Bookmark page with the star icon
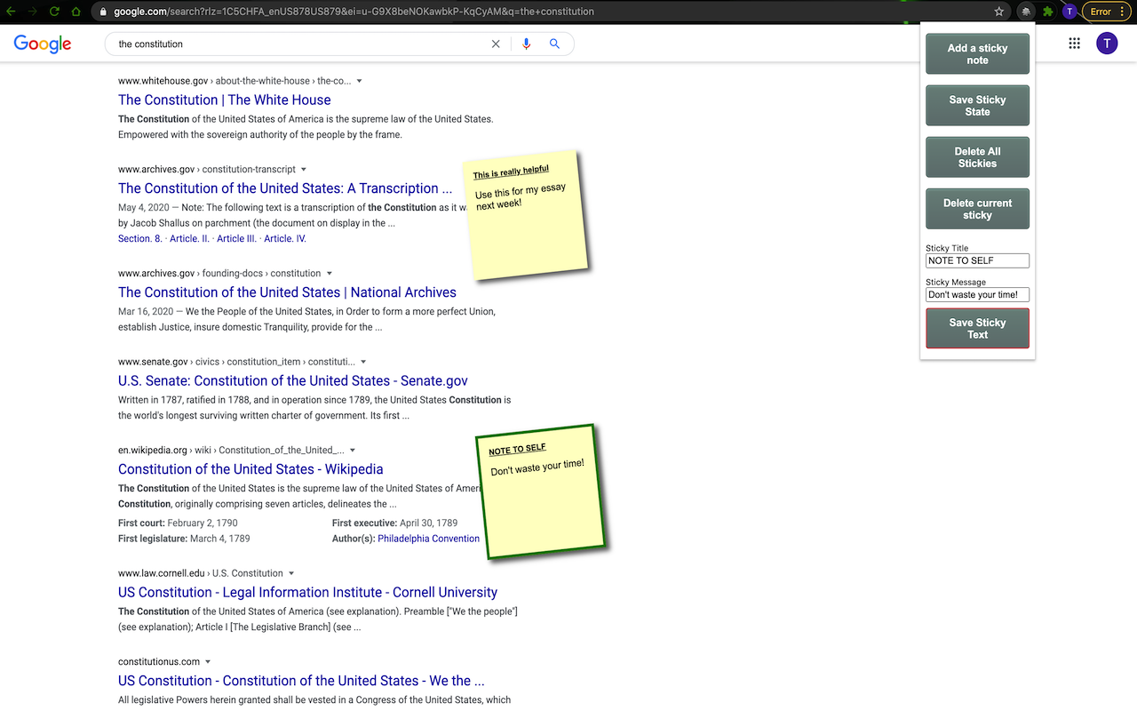Viewport: 1137px width, 711px height. coord(999,12)
